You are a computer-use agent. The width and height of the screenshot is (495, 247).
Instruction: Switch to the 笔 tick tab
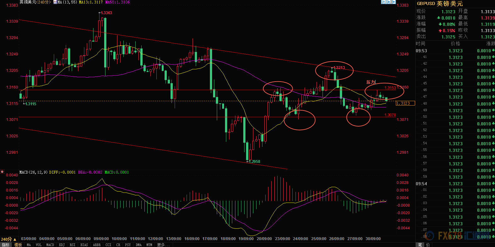(x=420, y=245)
